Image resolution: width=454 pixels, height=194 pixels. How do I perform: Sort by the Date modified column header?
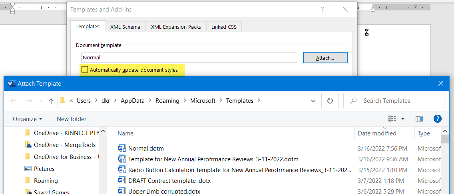point(377,133)
